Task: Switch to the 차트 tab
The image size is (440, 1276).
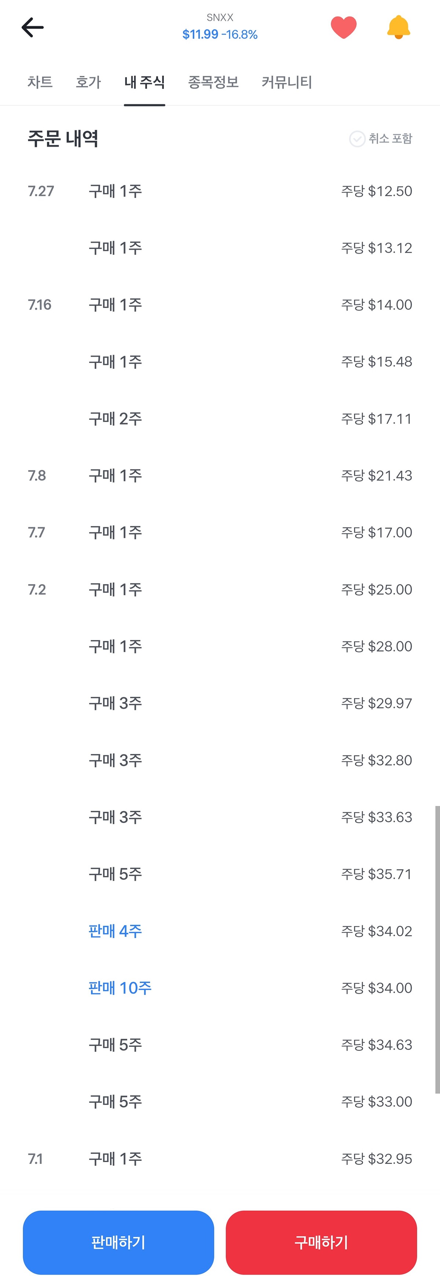Action: 40,82
